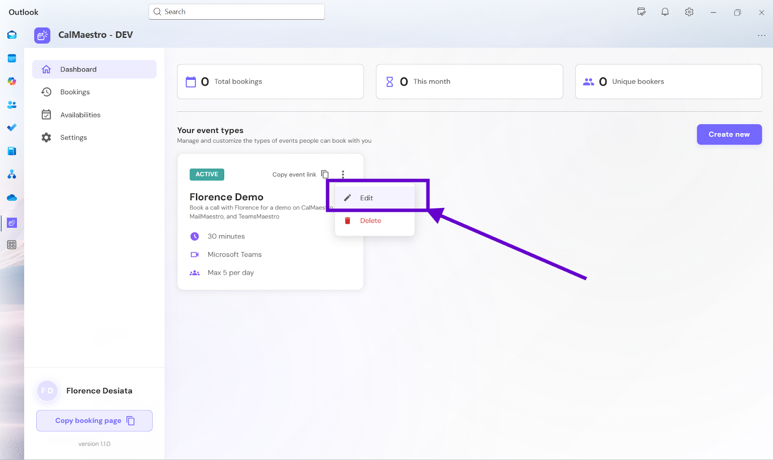Click the Dashboard home icon
This screenshot has height=460, width=773.
click(x=46, y=69)
